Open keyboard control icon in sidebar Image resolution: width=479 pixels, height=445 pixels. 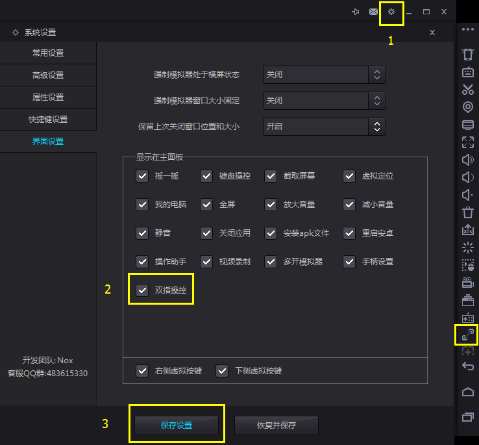(468, 72)
